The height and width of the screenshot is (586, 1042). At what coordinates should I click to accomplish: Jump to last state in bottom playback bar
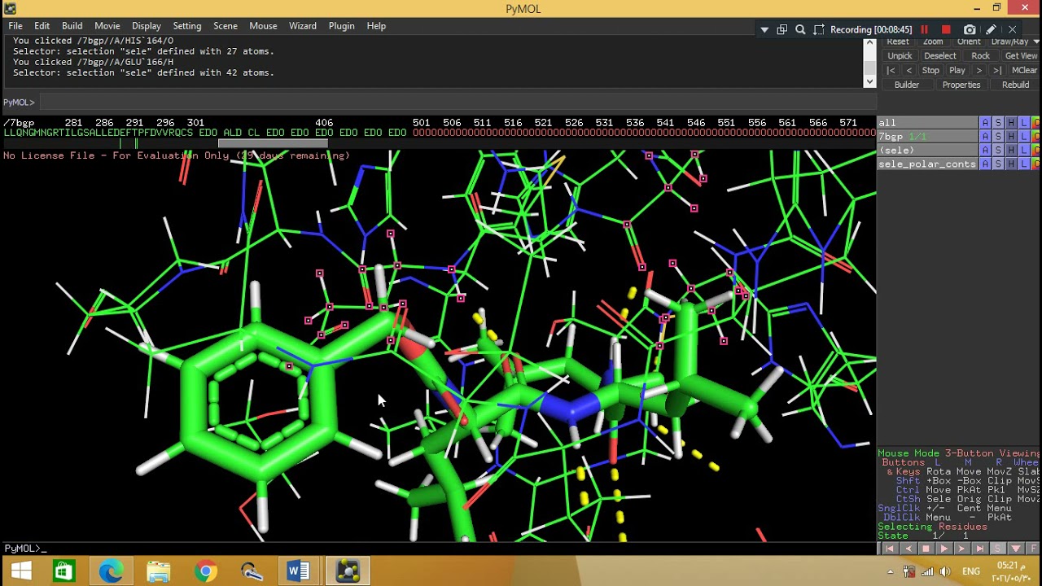(979, 549)
